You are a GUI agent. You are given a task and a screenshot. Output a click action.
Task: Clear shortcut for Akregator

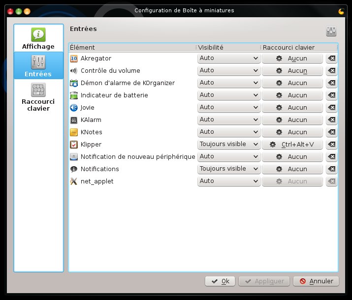pyautogui.click(x=332, y=59)
